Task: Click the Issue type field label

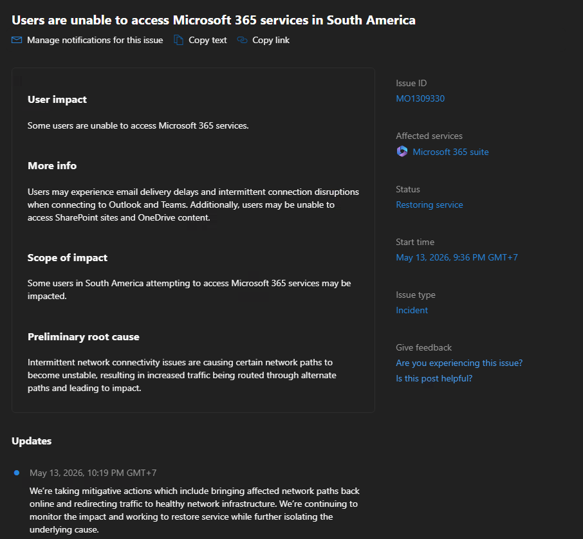Action: pos(416,295)
